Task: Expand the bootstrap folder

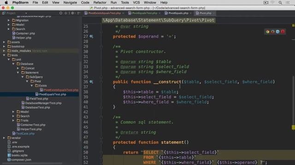Action: pyautogui.click(x=4, y=46)
